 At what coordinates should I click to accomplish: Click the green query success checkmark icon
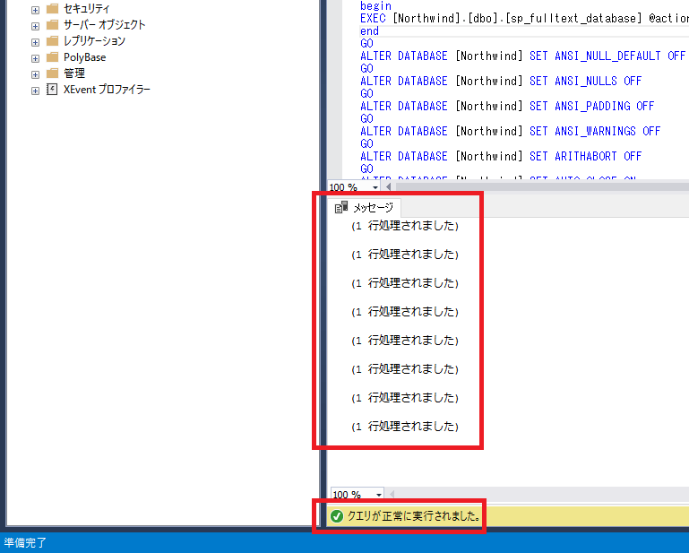(x=337, y=516)
